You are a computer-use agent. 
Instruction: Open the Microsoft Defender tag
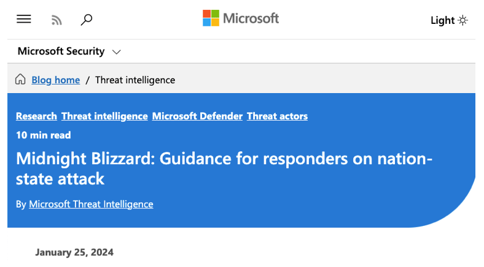click(197, 116)
